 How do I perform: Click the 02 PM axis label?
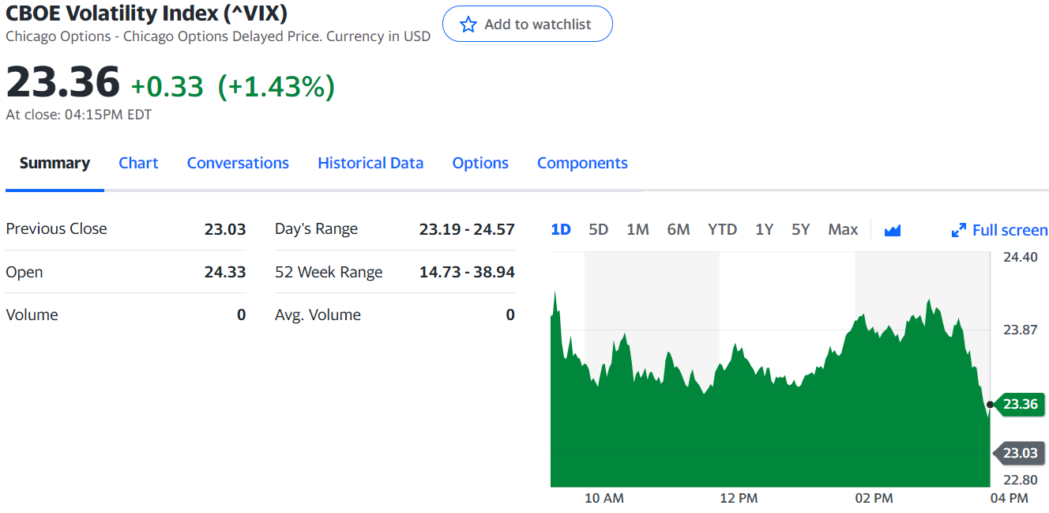click(874, 498)
